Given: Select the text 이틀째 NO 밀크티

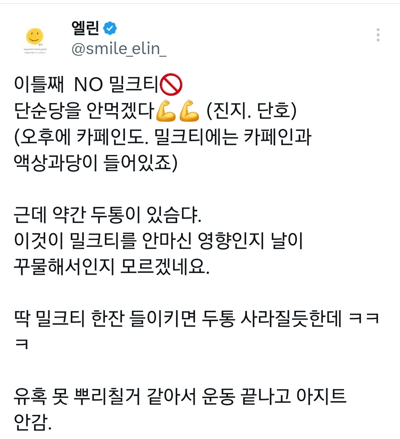Looking at the screenshot, I should (x=86, y=84).
